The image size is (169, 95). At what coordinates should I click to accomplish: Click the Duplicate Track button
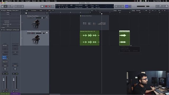tap(26, 13)
